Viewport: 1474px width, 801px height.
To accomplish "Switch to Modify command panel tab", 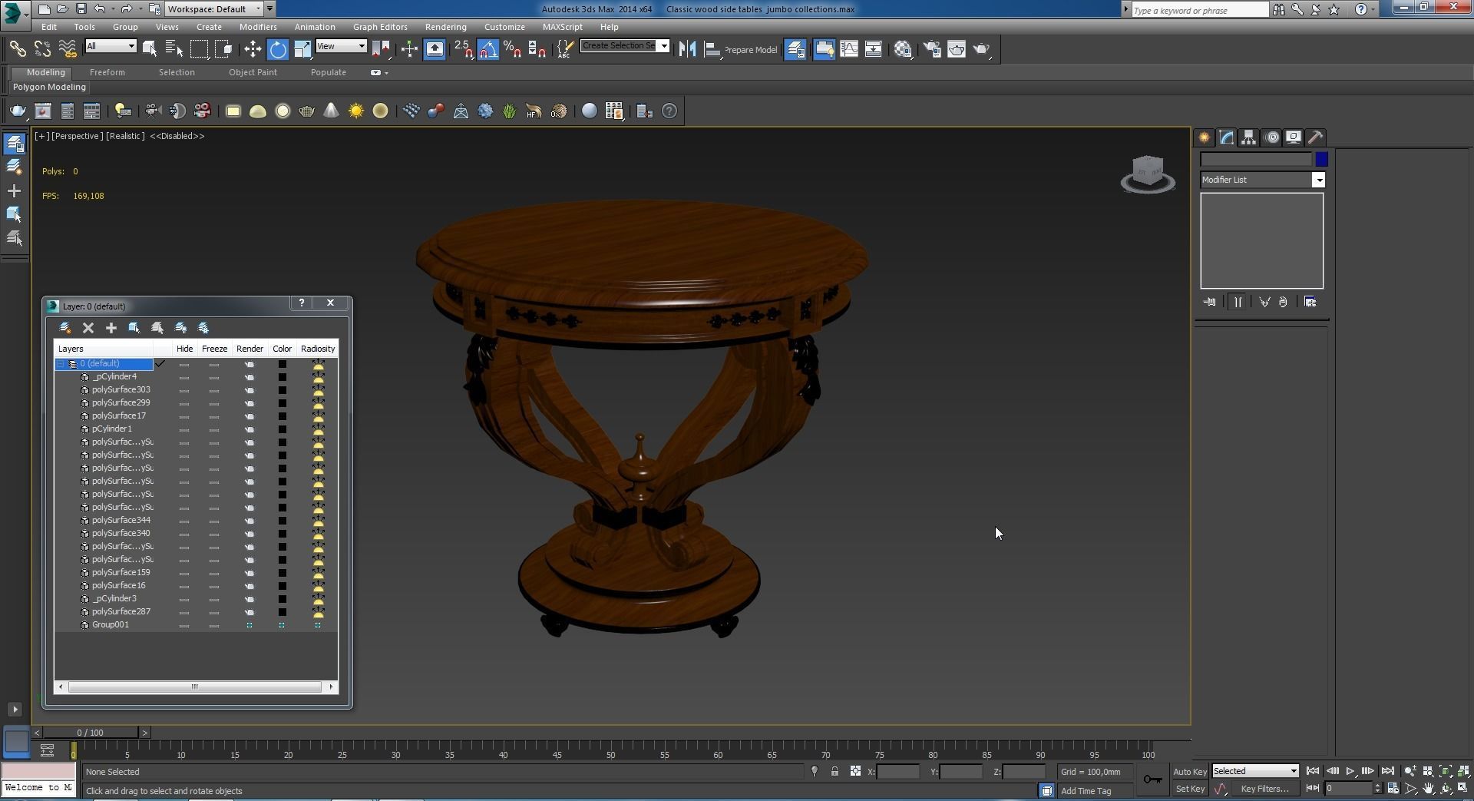I will pyautogui.click(x=1226, y=137).
